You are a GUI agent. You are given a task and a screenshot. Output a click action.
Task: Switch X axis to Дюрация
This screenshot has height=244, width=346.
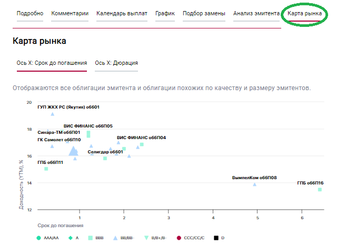click(x=116, y=63)
